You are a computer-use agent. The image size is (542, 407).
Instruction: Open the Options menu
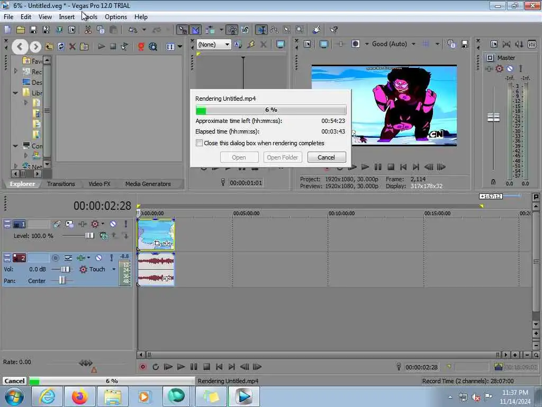pyautogui.click(x=116, y=17)
